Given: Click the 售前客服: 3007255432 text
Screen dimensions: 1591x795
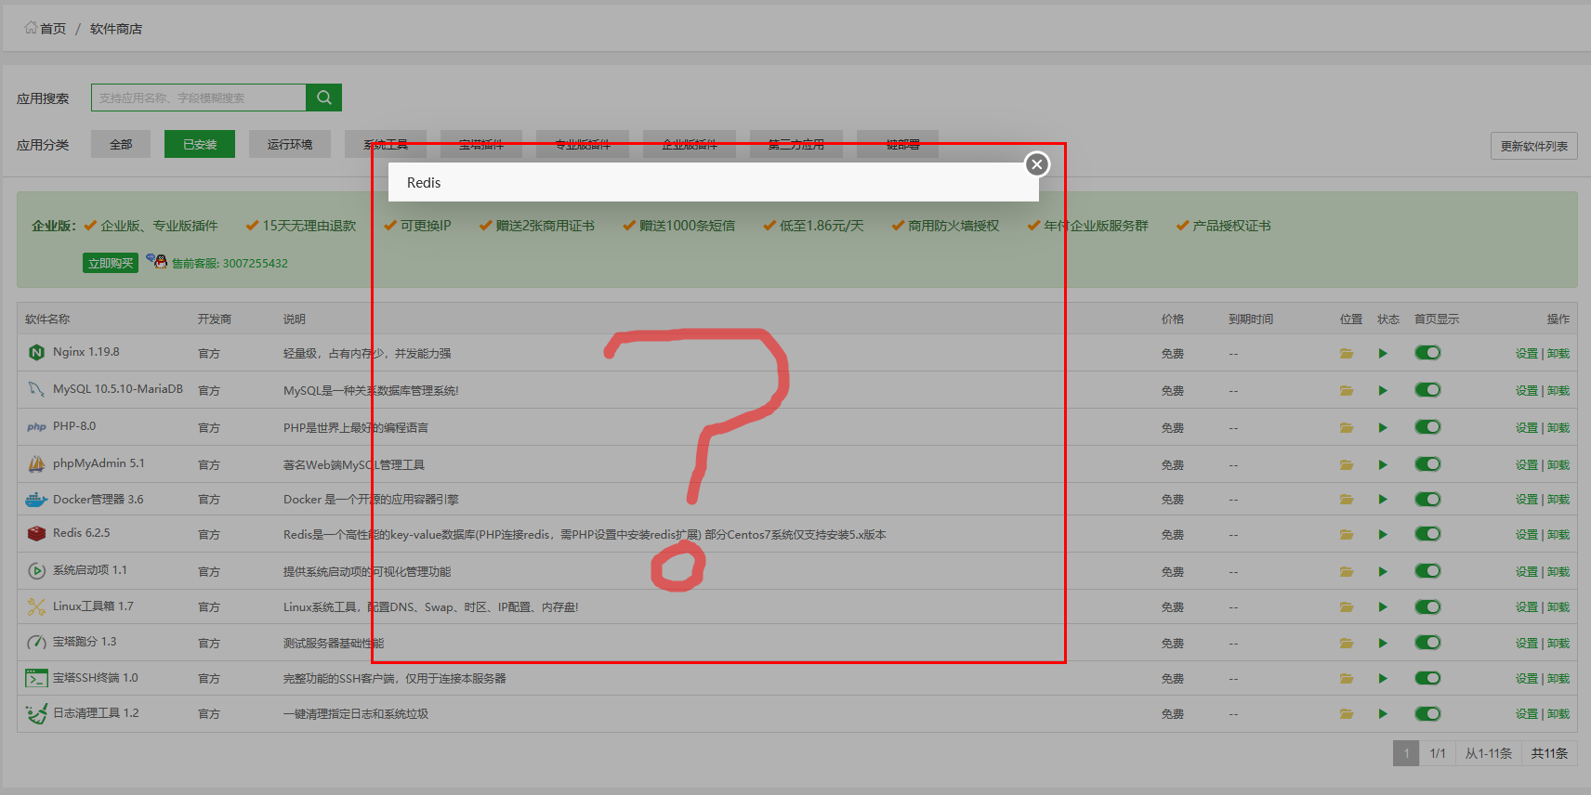Looking at the screenshot, I should pos(230,264).
